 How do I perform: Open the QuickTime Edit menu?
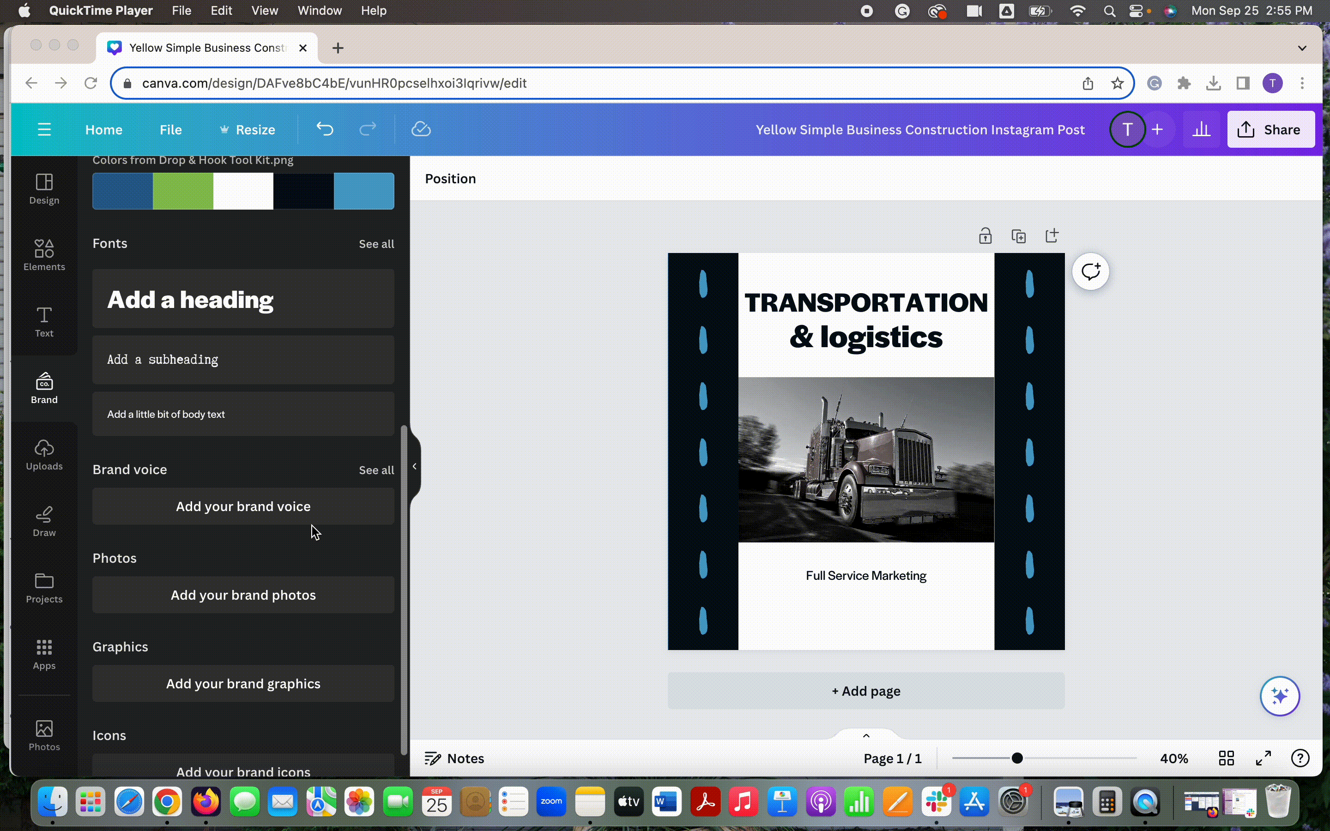click(x=222, y=11)
